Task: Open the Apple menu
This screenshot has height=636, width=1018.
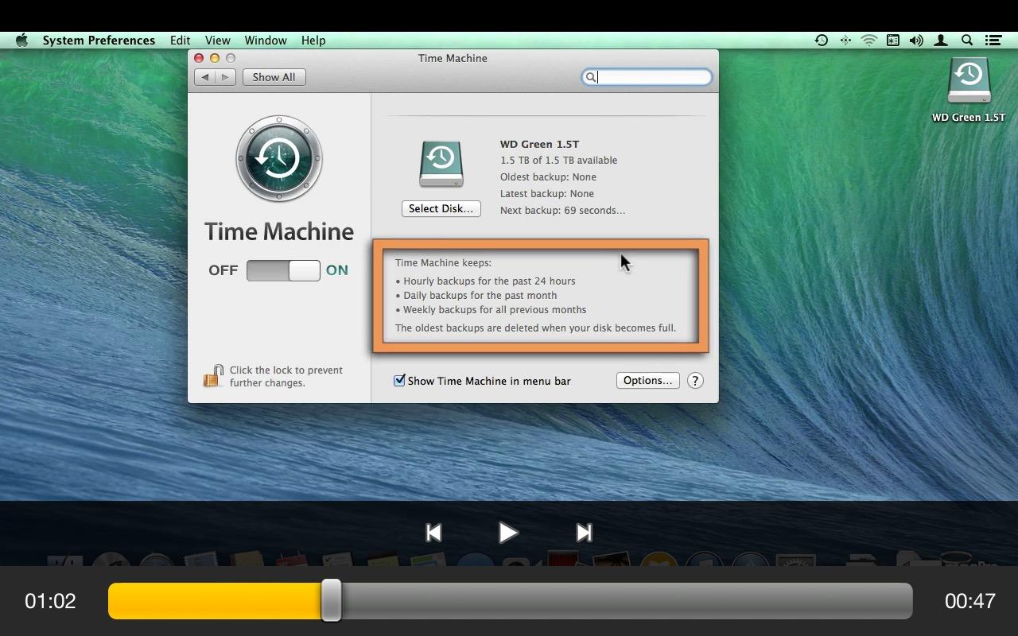Action: (x=21, y=41)
